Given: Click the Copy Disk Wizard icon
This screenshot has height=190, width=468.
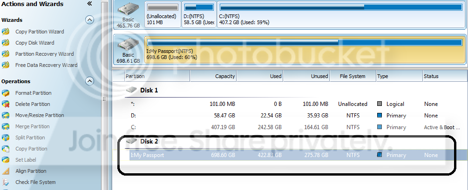Looking at the screenshot, I should [6, 43].
